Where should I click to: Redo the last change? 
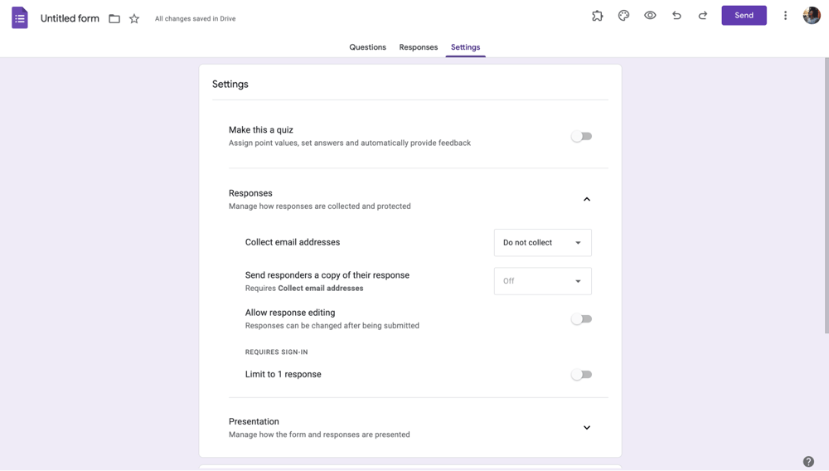tap(703, 15)
